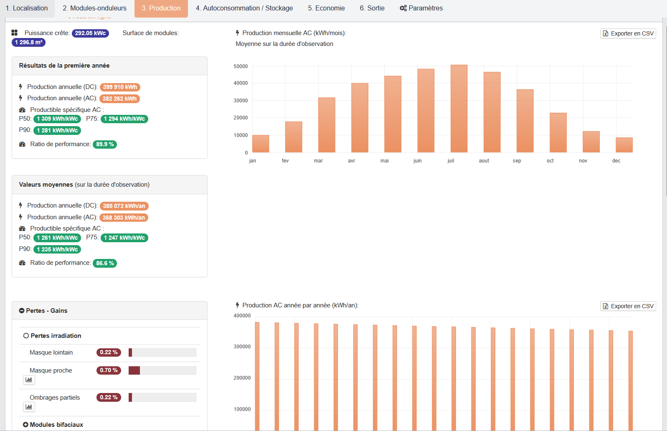Click lightning icon beside Production AC année par année
Viewport: 667px width, 431px height.
238,305
